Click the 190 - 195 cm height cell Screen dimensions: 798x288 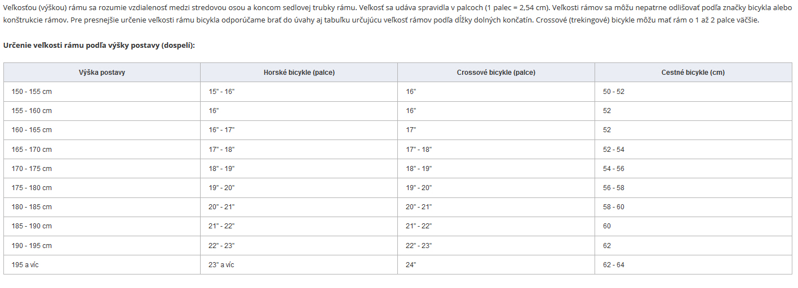pos(102,246)
